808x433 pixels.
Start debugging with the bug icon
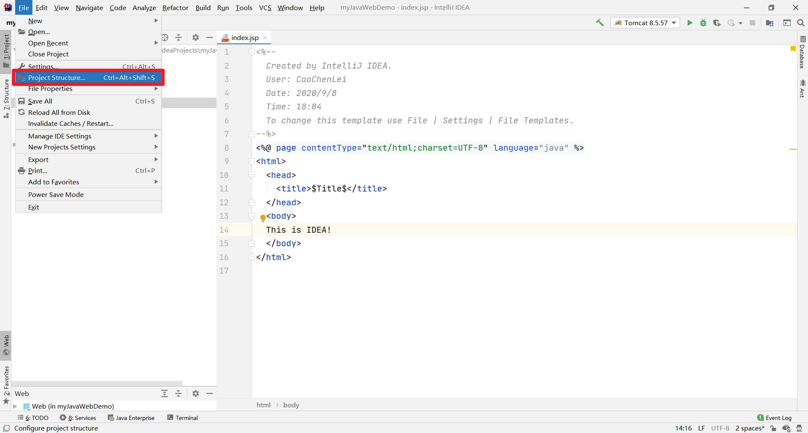click(x=703, y=23)
